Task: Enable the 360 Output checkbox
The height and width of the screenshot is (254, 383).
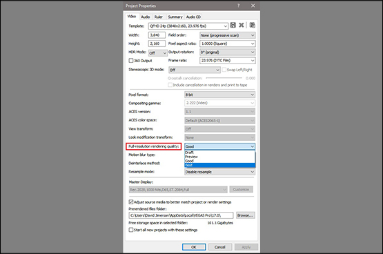Action: [x=131, y=60]
